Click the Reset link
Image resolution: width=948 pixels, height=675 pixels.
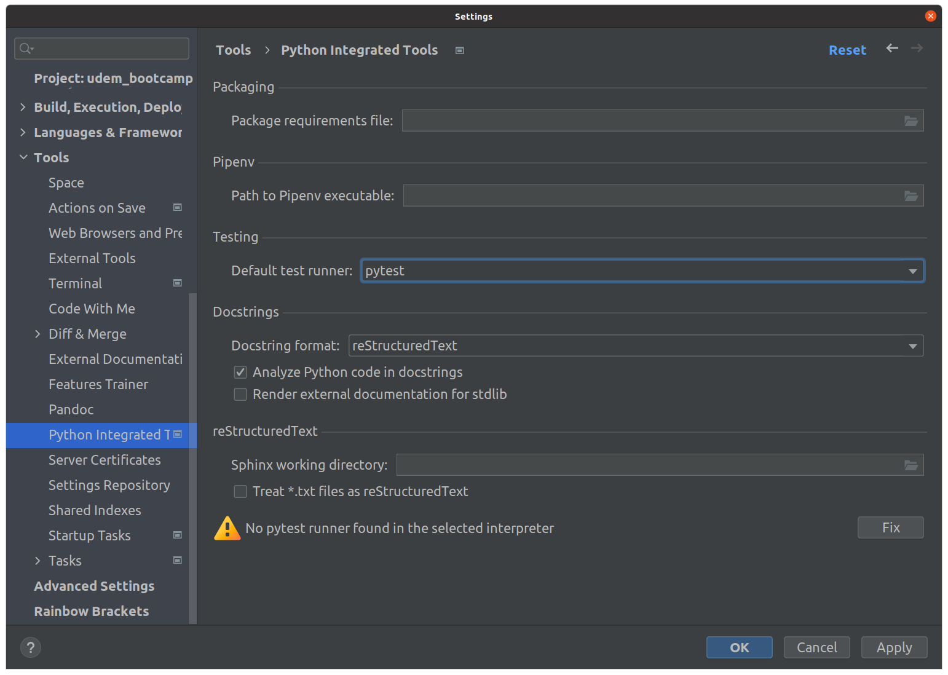847,50
